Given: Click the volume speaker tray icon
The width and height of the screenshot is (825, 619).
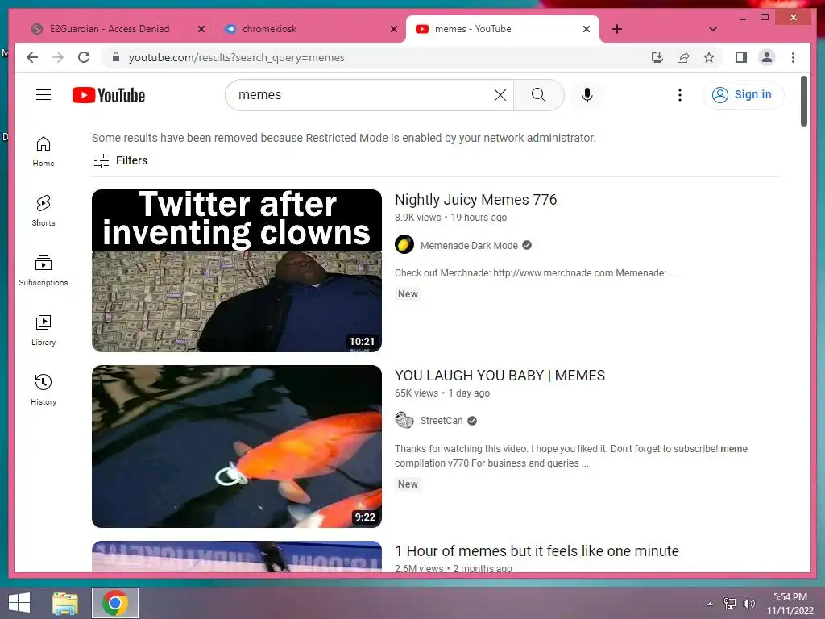Looking at the screenshot, I should click(x=748, y=604).
